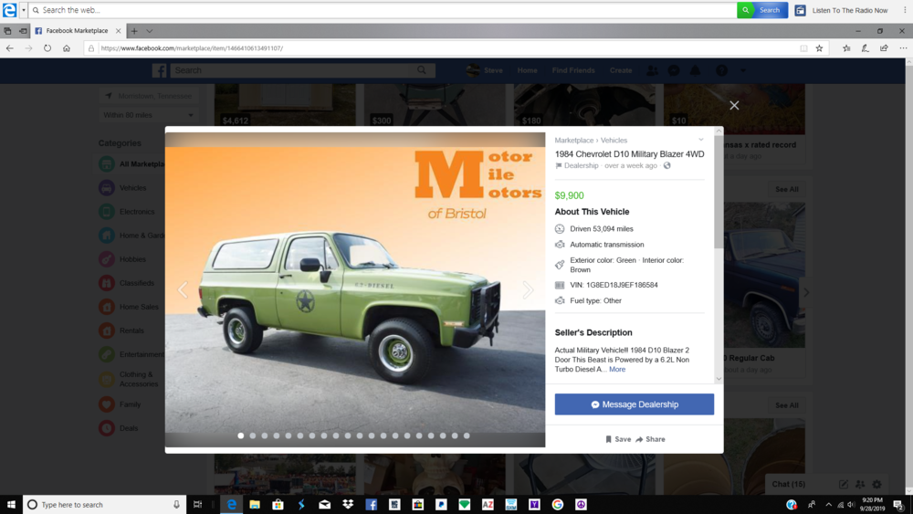Viewport: 913px width, 514px height.
Task: Click the Message Dealership button
Action: 635,404
